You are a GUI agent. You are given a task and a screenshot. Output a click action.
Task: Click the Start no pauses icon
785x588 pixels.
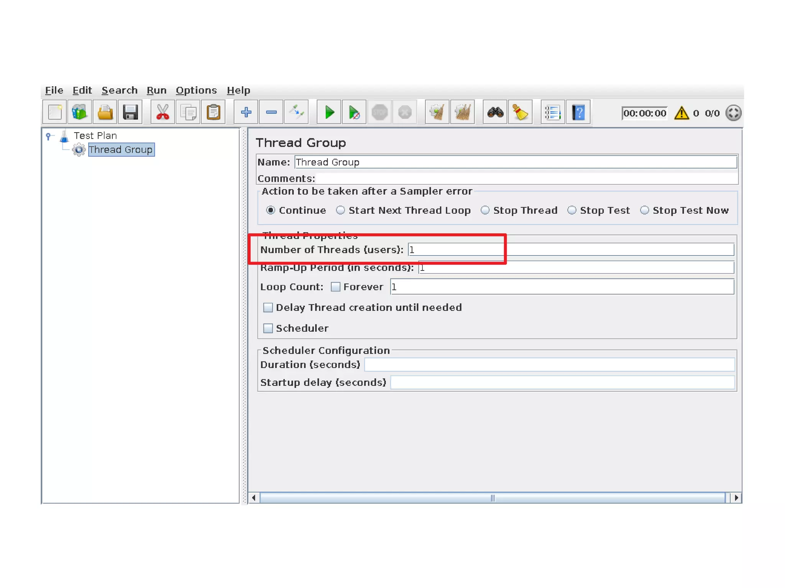354,113
